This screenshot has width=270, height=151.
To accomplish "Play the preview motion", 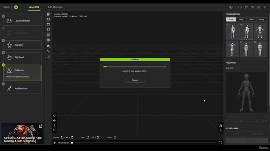I will click(54, 143).
